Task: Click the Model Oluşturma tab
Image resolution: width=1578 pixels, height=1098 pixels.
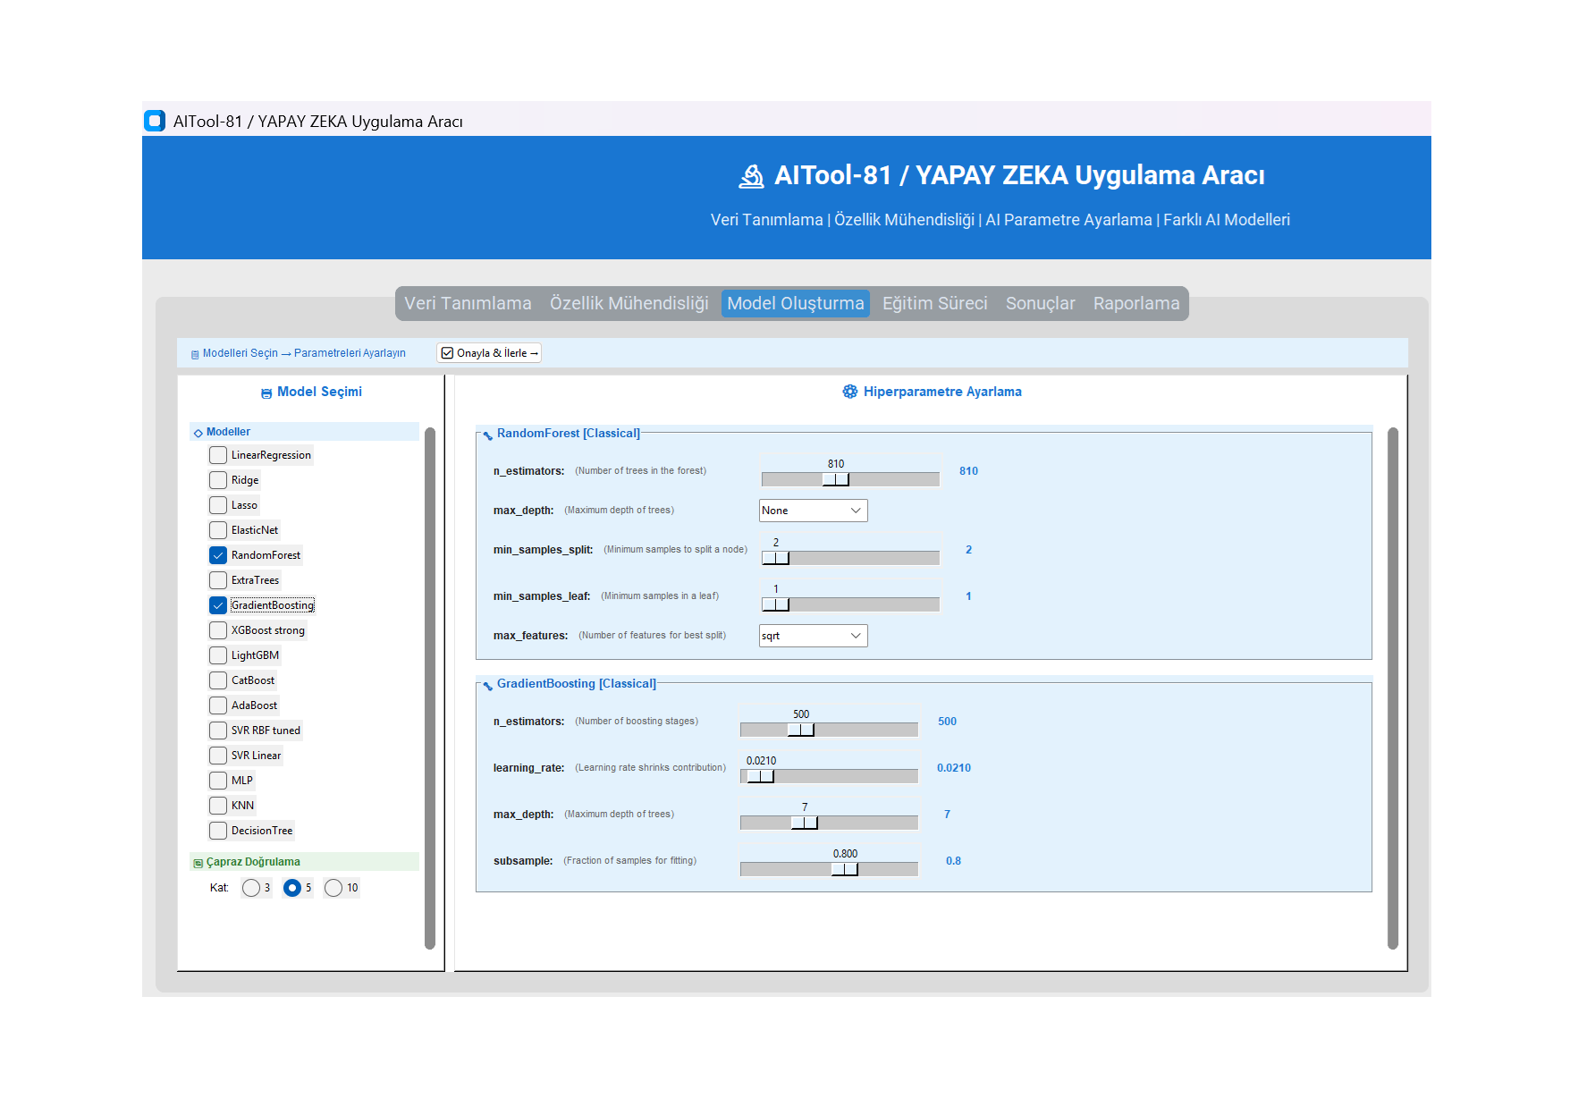Action: [x=795, y=303]
